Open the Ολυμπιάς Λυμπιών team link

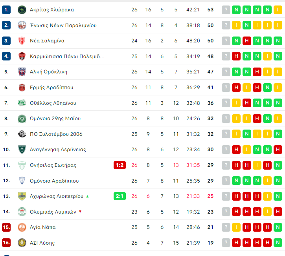(53, 212)
